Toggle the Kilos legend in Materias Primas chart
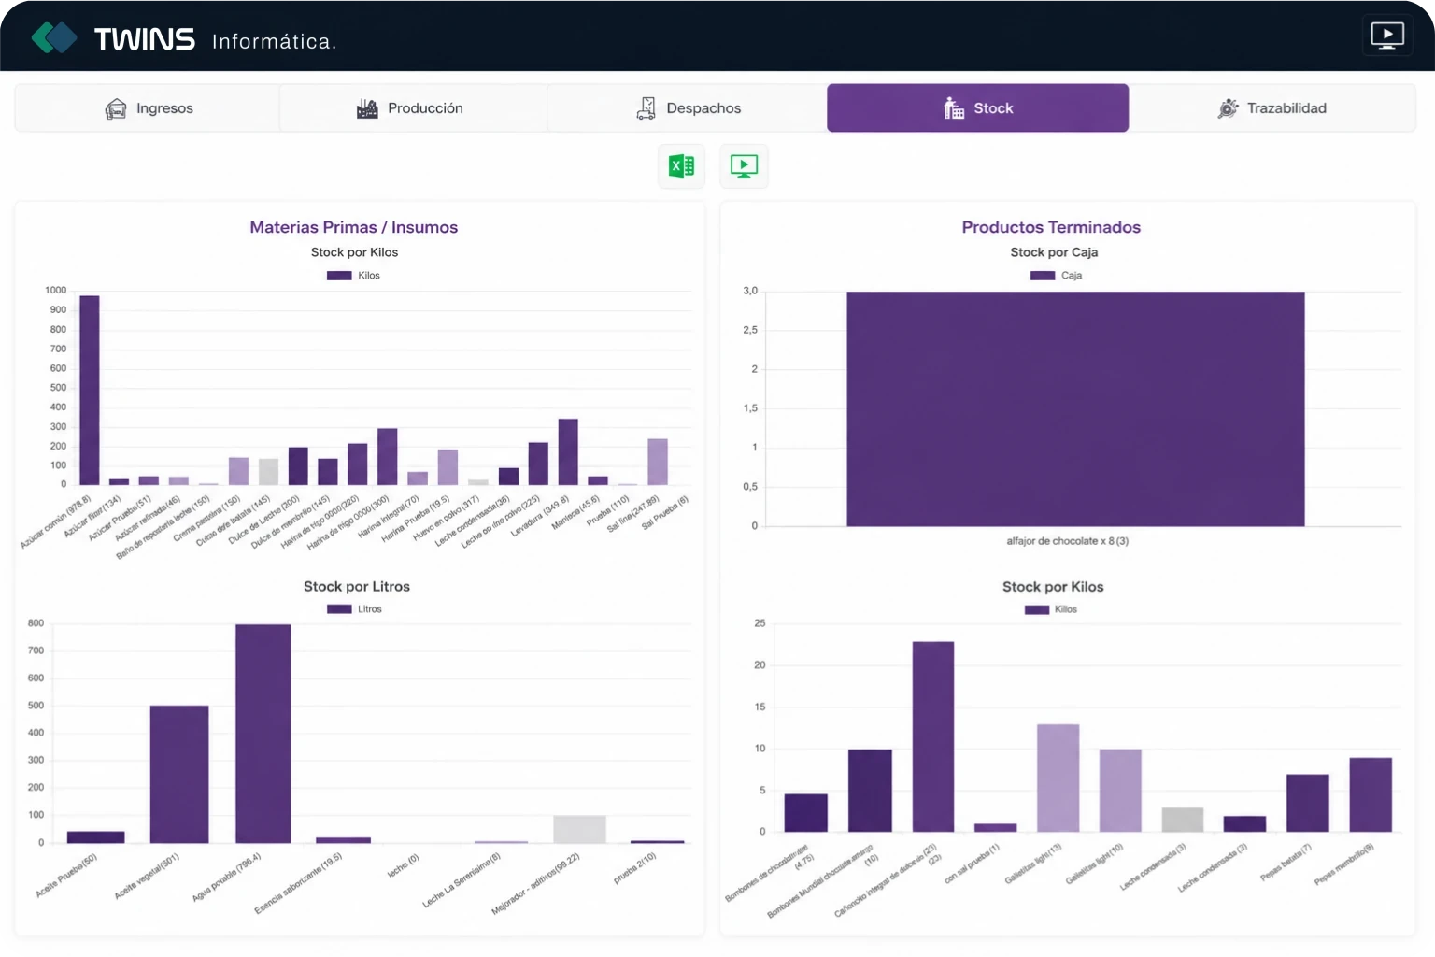 pyautogui.click(x=353, y=276)
